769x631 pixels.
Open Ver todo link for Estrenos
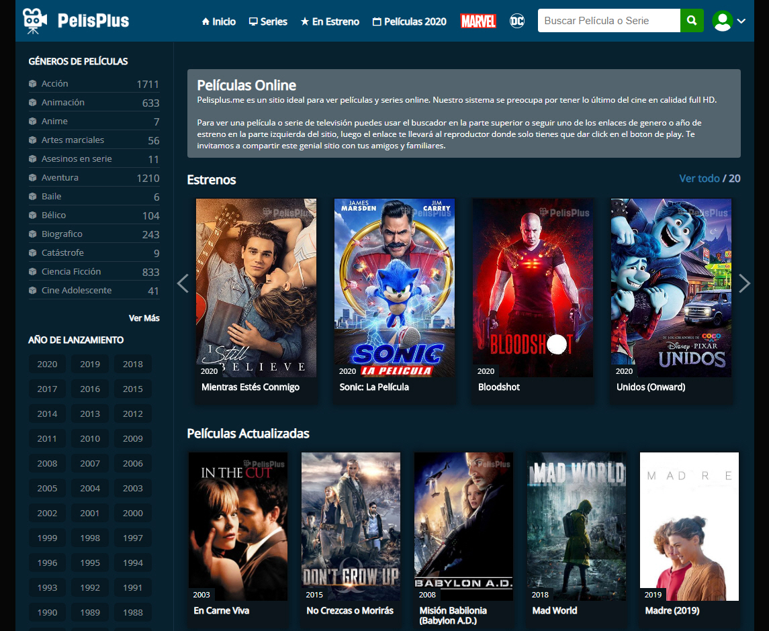[x=699, y=179]
